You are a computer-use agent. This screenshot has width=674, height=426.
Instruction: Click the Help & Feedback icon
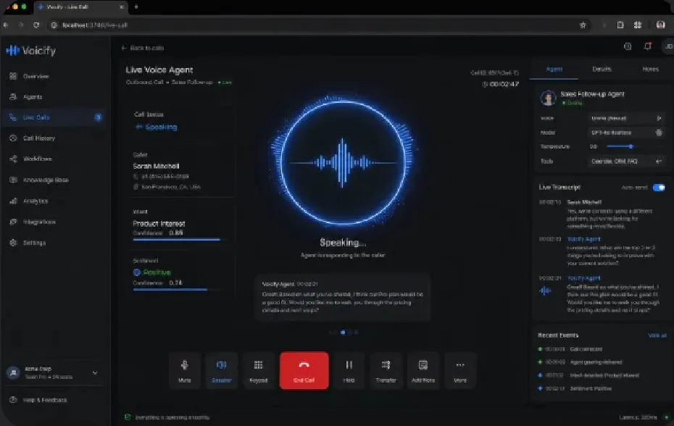(x=13, y=399)
